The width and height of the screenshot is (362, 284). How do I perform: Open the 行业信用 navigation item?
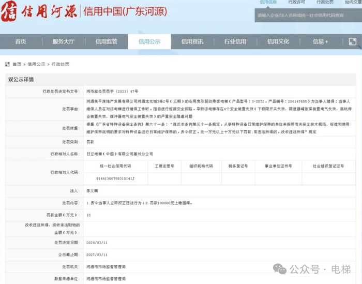click(235, 41)
